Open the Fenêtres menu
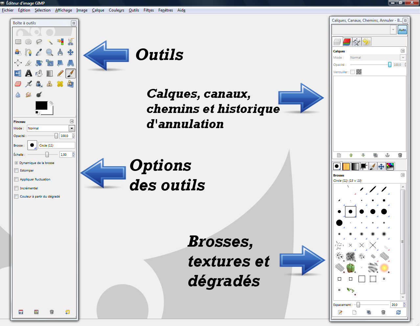The height and width of the screenshot is (326, 420). pos(166,10)
